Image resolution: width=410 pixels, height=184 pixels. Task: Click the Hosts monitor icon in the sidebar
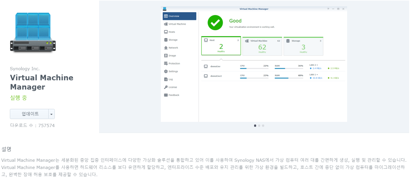pos(166,32)
